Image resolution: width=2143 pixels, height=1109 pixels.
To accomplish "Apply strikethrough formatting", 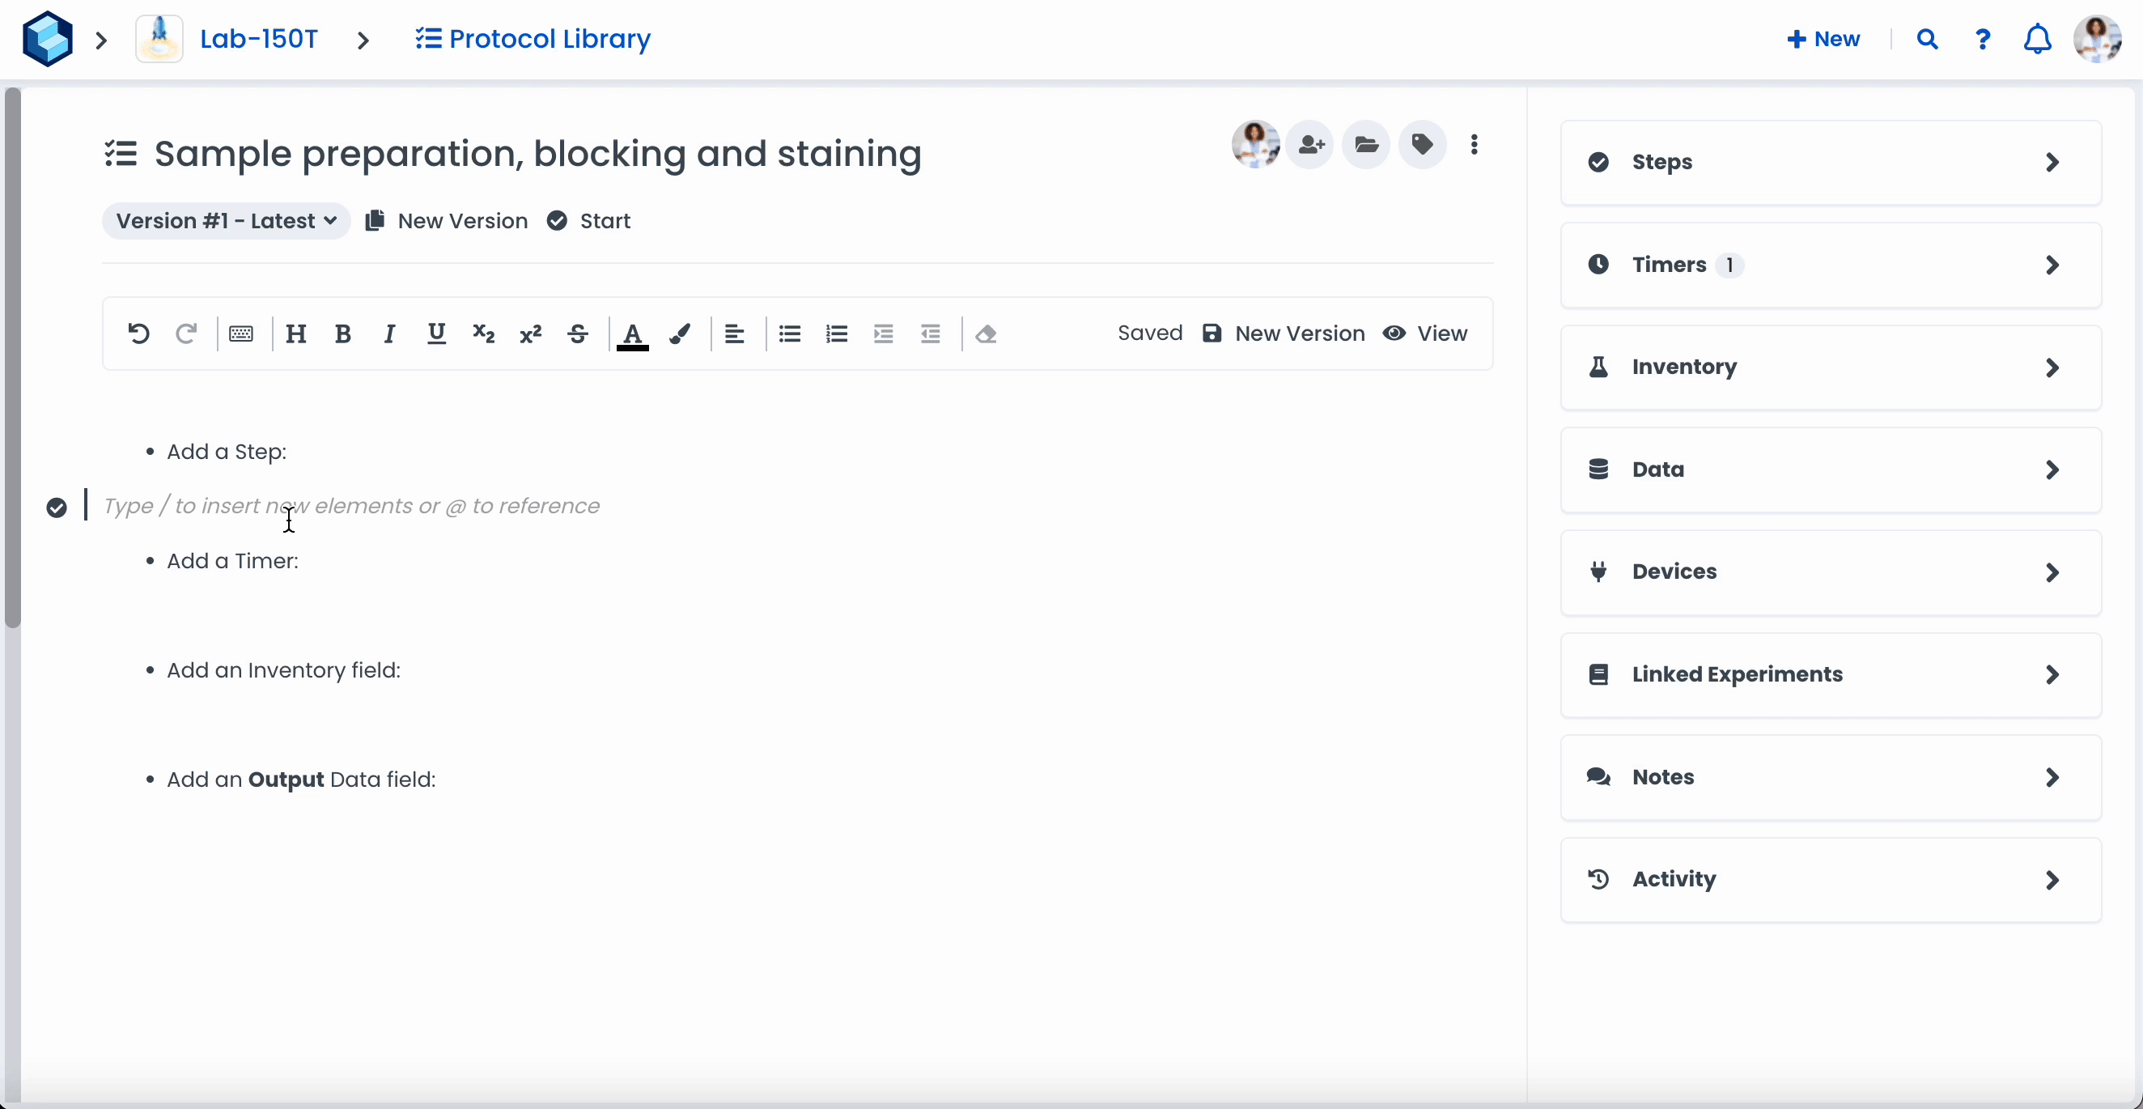I will pos(577,334).
